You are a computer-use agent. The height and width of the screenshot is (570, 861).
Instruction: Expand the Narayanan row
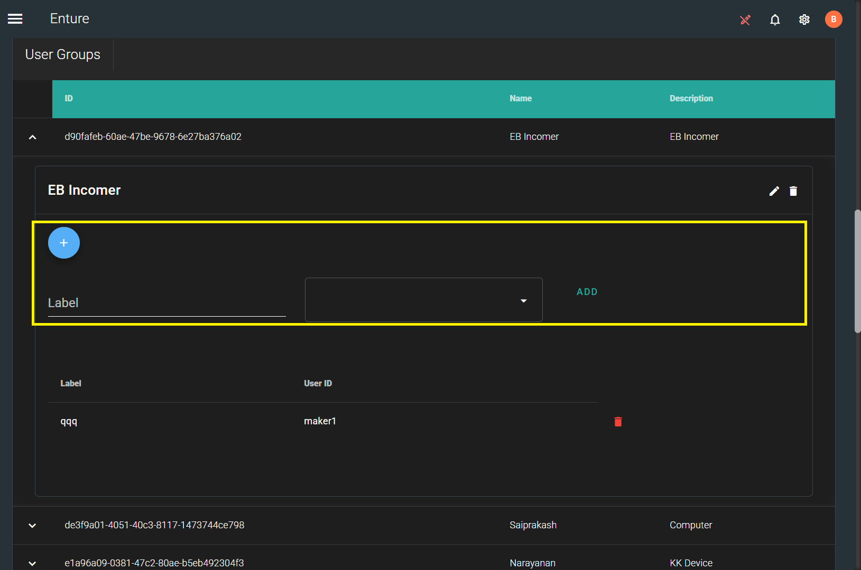pos(32,563)
